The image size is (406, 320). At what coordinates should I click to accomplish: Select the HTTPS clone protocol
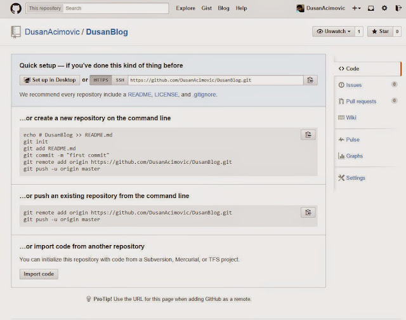click(x=101, y=80)
